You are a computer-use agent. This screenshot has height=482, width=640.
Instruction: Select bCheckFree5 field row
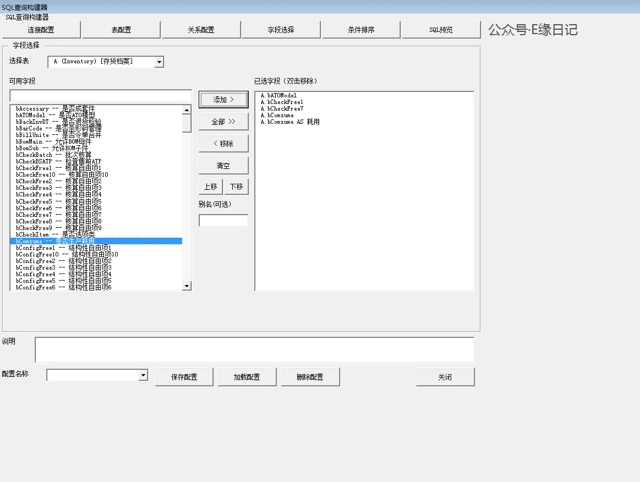tap(96, 201)
